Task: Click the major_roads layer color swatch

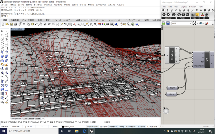Action: tap(63, 127)
